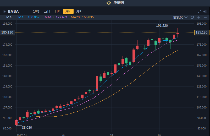Image resolution: width=210 pixels, height=136 pixels.
Task: Zoom in the chart with plus icon
Action: 198,17
